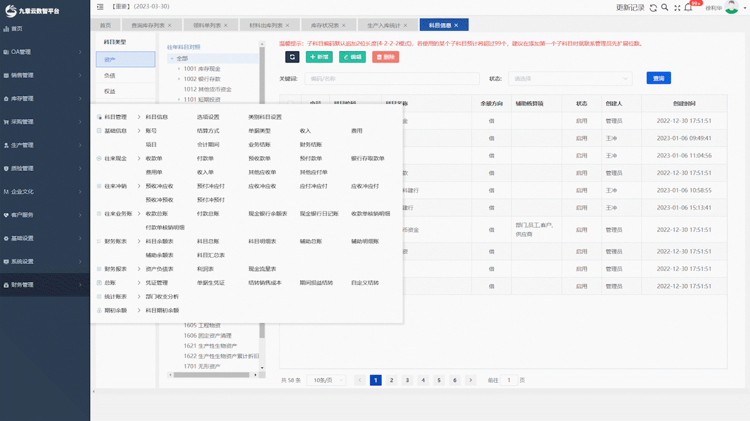Tick the select-all checkbox in the table header

point(290,104)
